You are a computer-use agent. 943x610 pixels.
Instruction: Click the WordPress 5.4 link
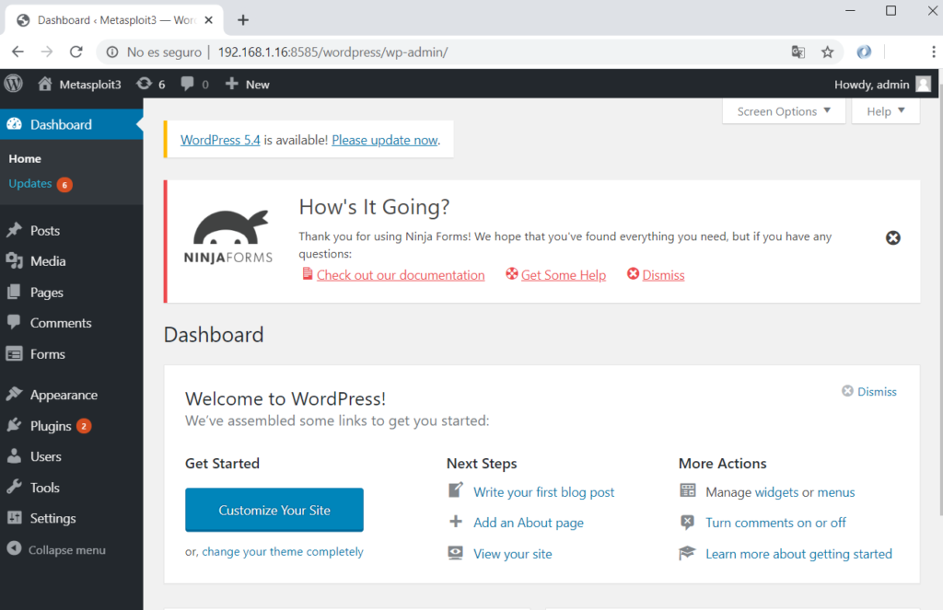(220, 140)
